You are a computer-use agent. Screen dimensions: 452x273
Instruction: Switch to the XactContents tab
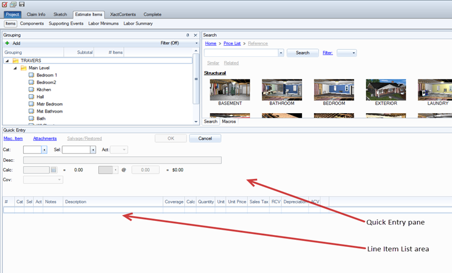pyautogui.click(x=123, y=14)
